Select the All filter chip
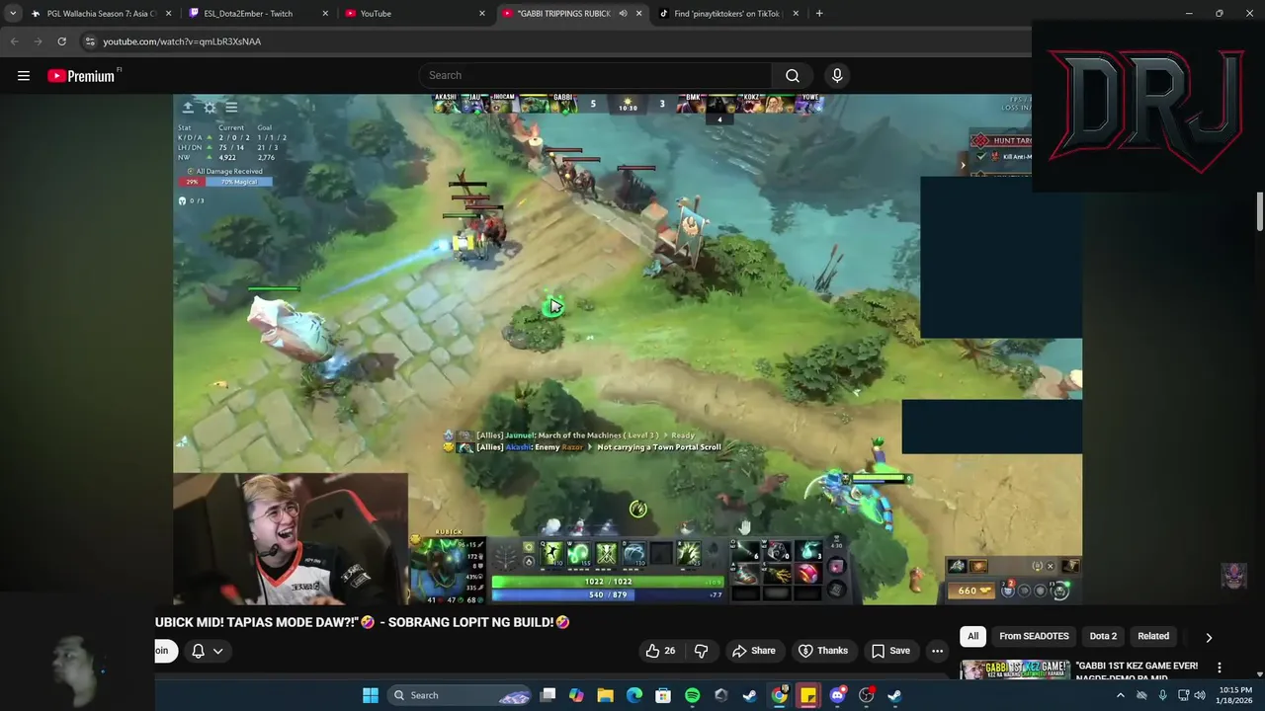The width and height of the screenshot is (1265, 711). point(972,636)
